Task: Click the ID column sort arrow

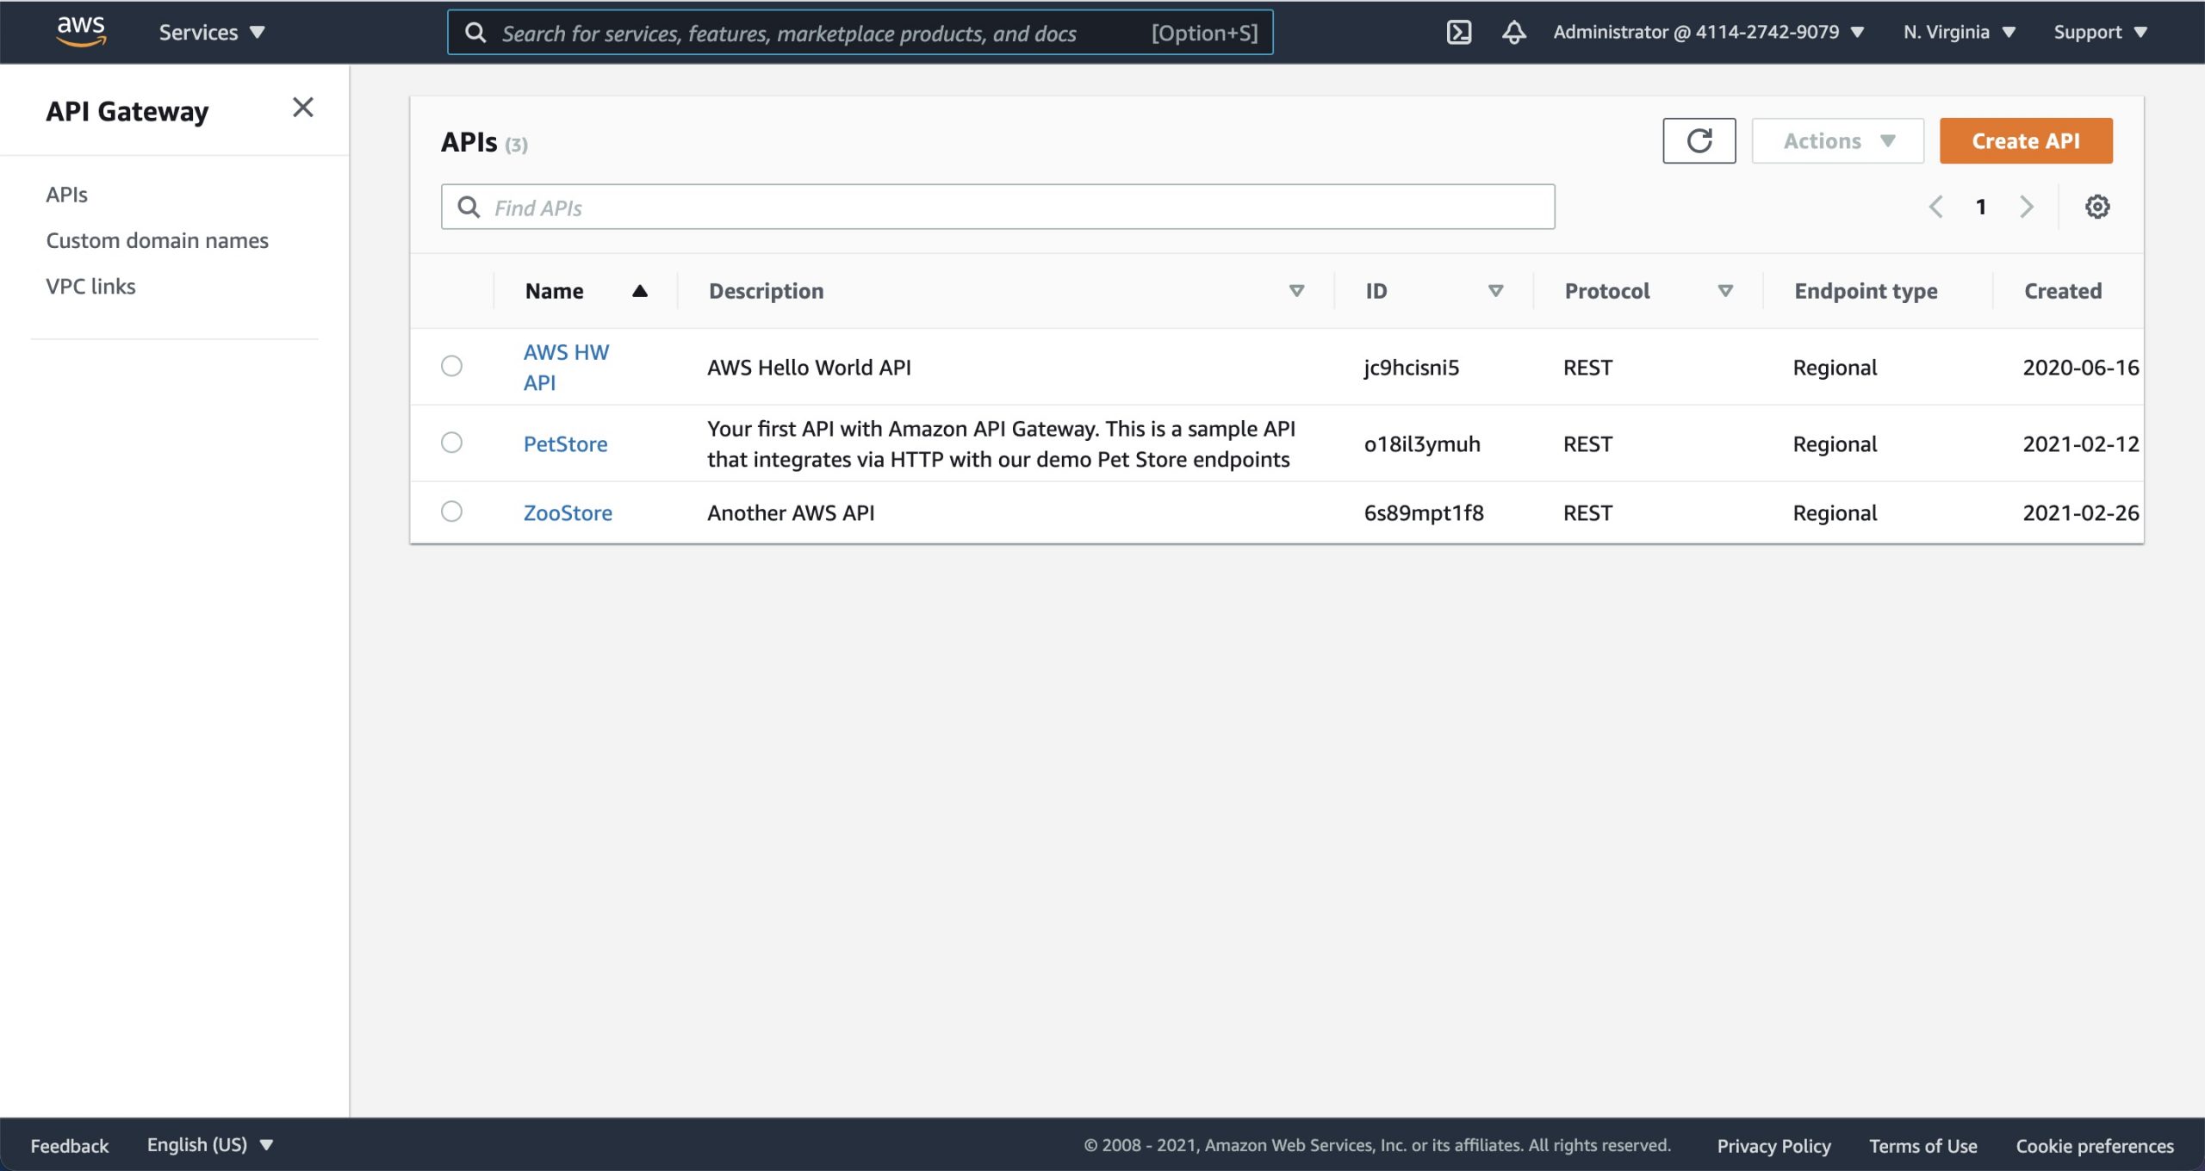Action: click(x=1495, y=291)
